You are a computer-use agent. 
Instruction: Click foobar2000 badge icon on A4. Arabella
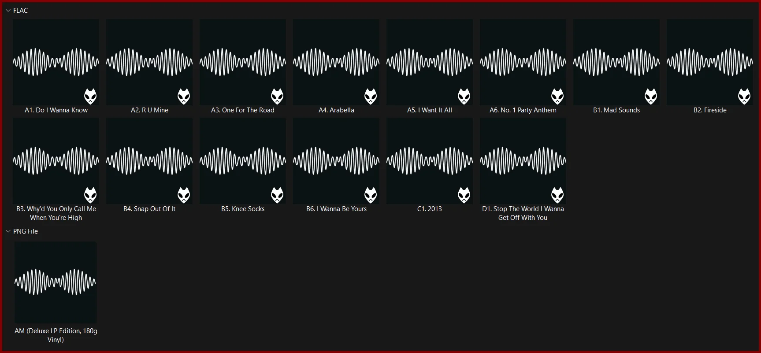[x=371, y=96]
